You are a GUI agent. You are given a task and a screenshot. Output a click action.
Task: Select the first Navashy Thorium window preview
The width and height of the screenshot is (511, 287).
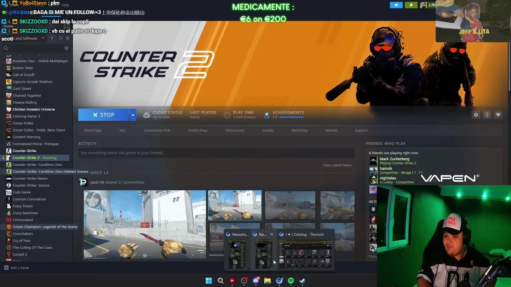click(x=237, y=251)
